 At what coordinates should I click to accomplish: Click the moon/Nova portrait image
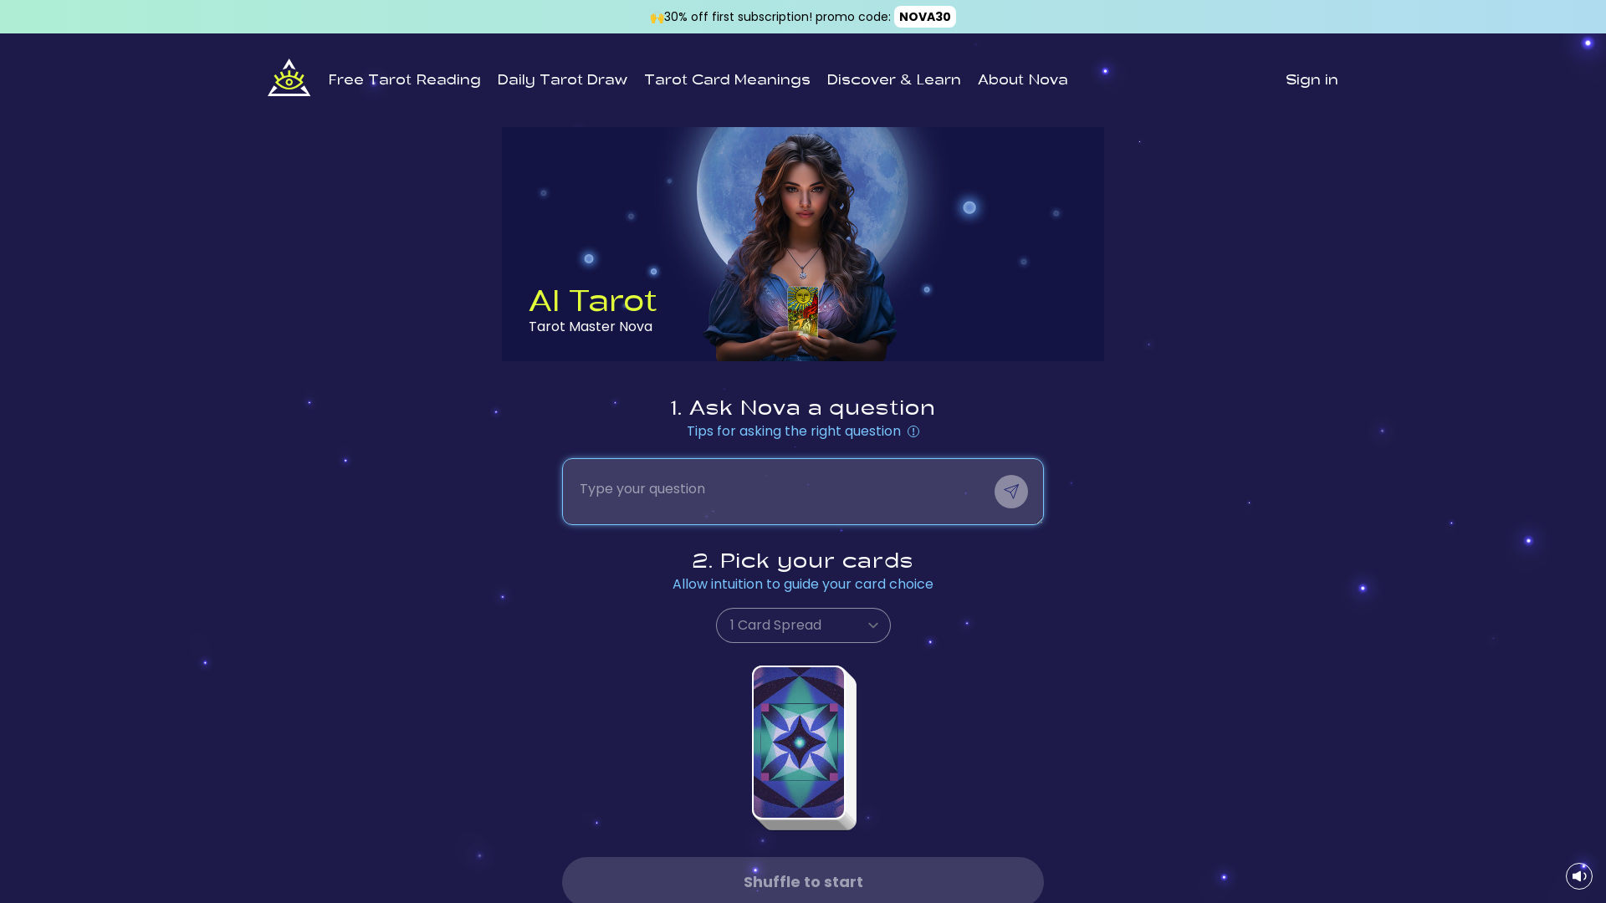(x=803, y=243)
